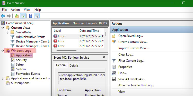Click Import Custom View... action

click(134, 48)
